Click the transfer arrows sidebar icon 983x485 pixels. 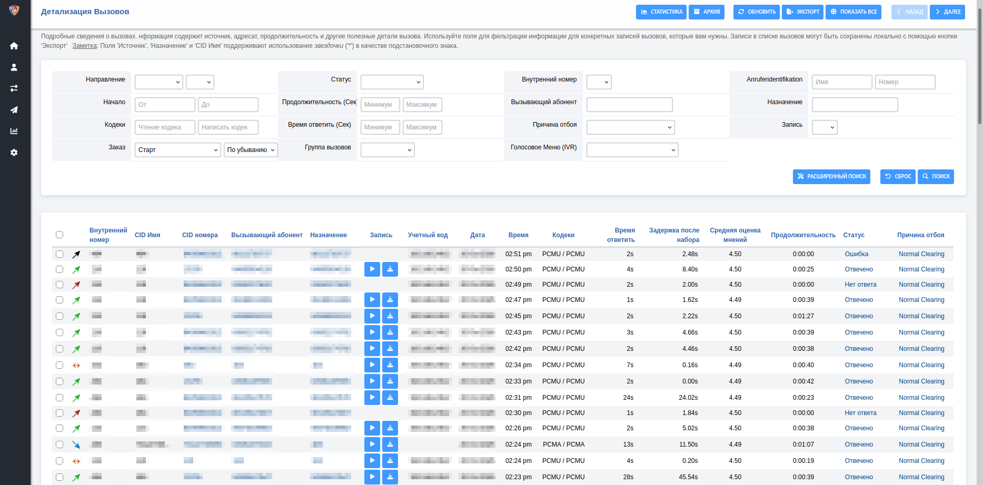tap(14, 88)
